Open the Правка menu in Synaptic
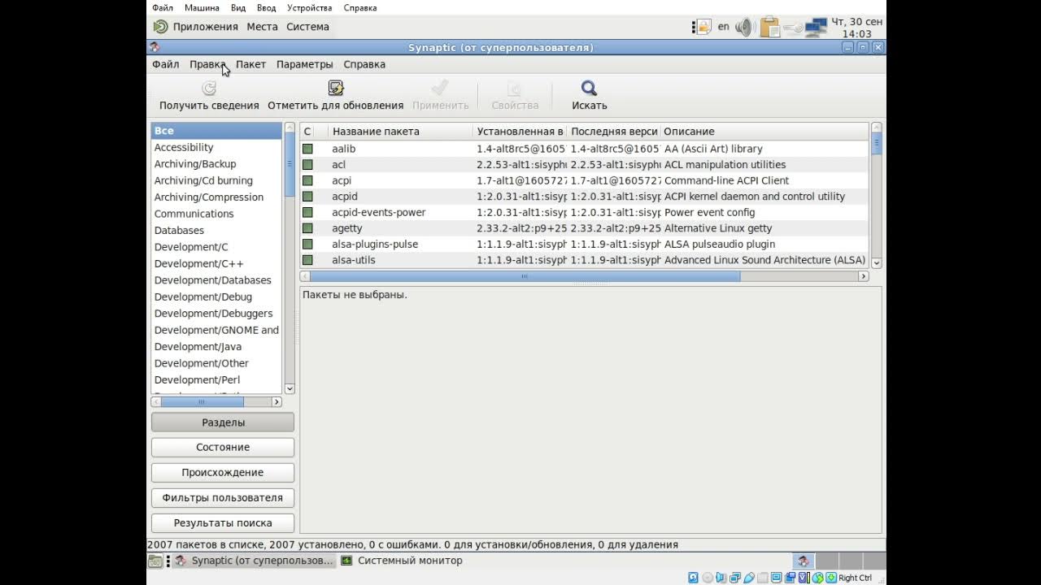 (207, 64)
